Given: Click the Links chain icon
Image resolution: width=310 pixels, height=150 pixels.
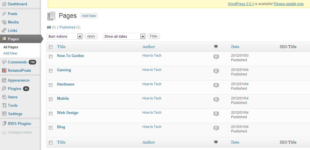Looking at the screenshot, I should (4, 30).
